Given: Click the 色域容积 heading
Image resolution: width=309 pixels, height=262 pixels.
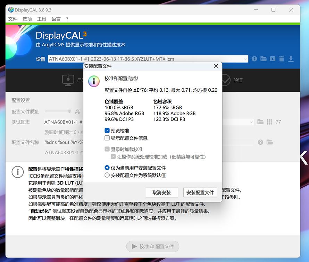Looking at the screenshot, I should (x=162, y=101).
